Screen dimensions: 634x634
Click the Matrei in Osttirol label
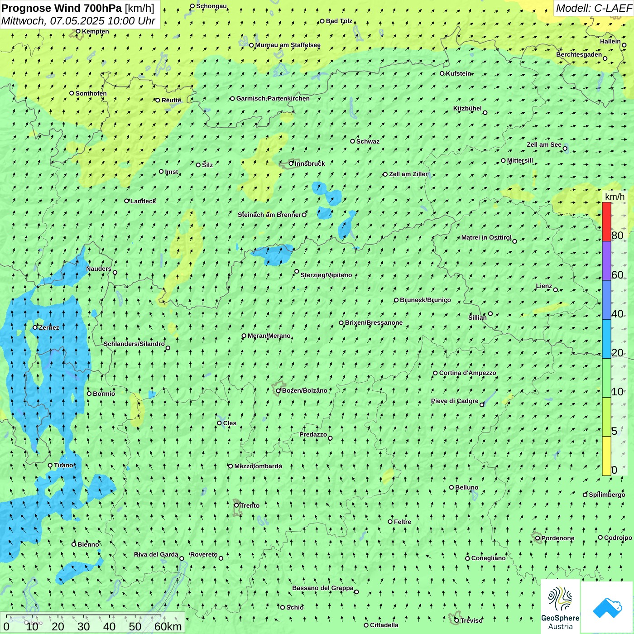coord(486,237)
